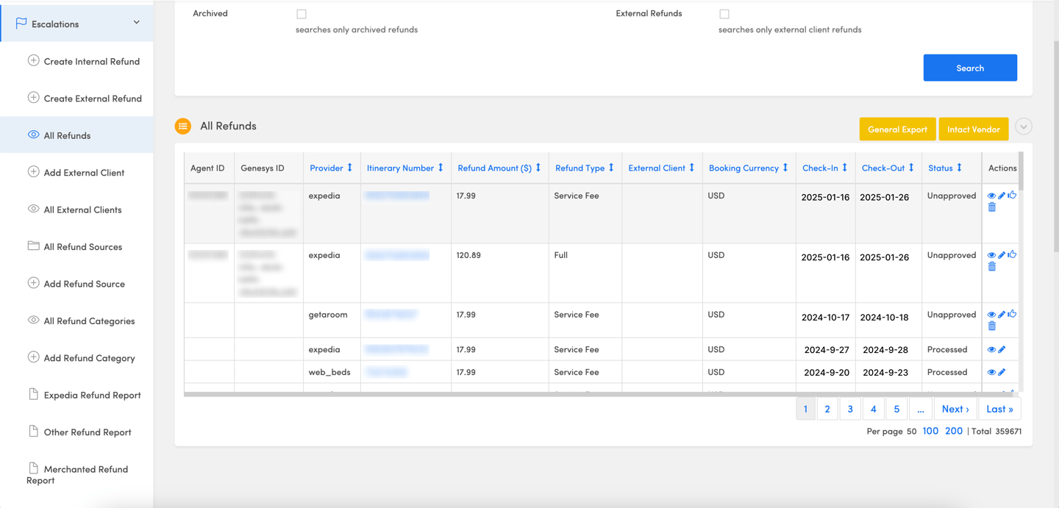This screenshot has height=508, width=1059.
Task: View the 17.99 expedia Unapproved refund
Action: coord(991,196)
